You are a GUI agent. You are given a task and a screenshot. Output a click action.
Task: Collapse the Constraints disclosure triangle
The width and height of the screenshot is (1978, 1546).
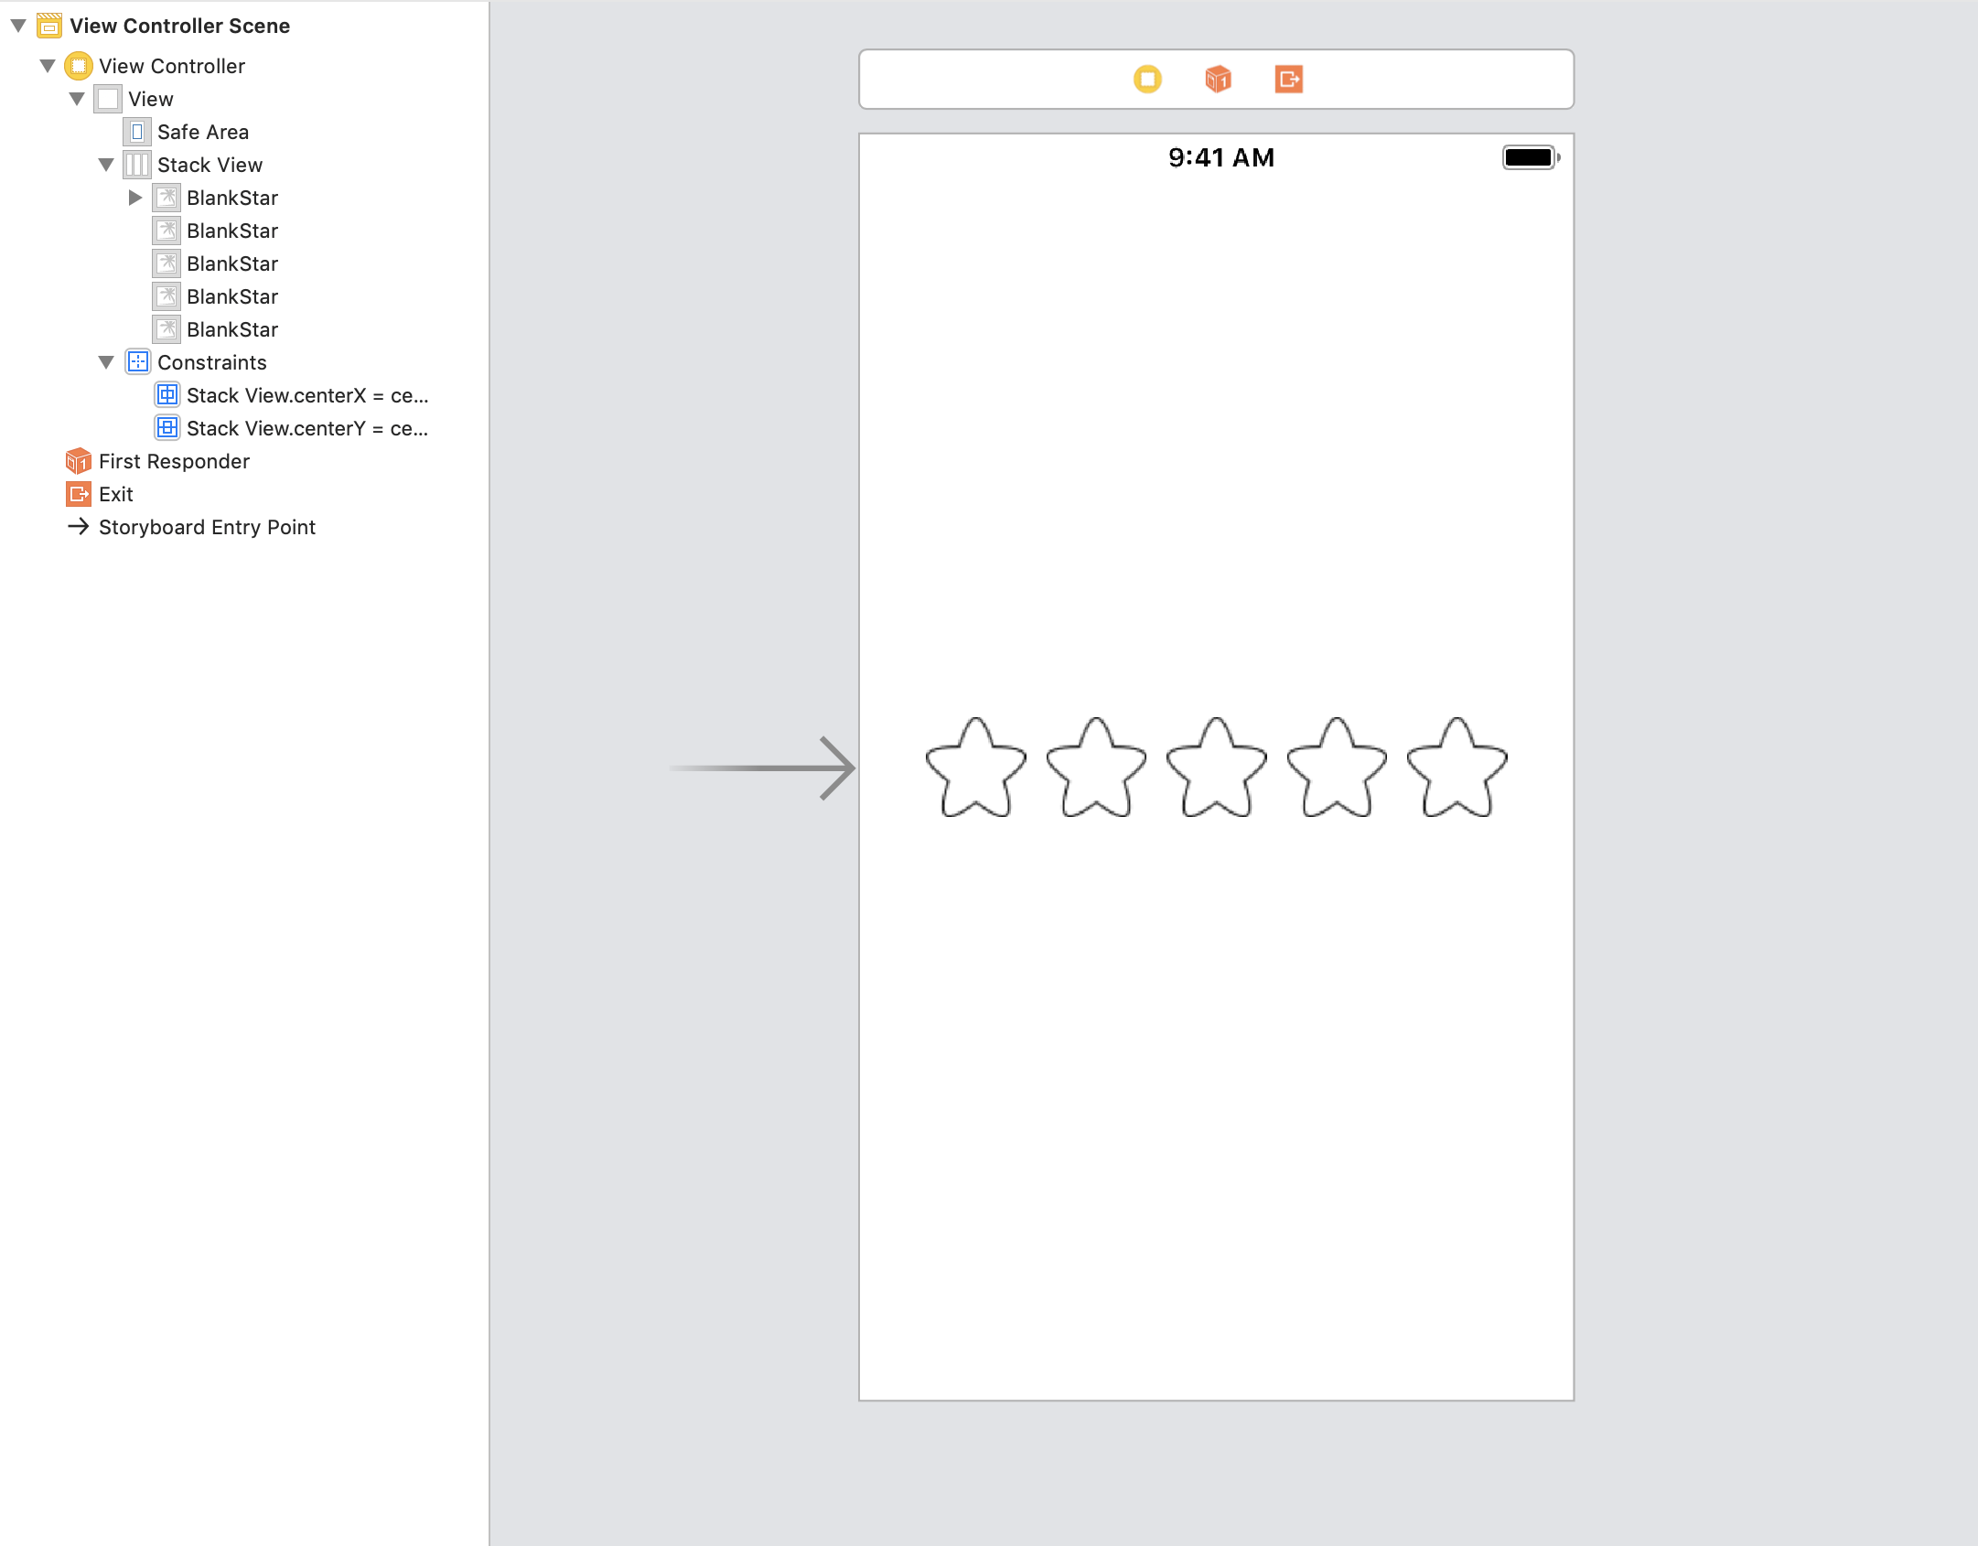click(106, 362)
